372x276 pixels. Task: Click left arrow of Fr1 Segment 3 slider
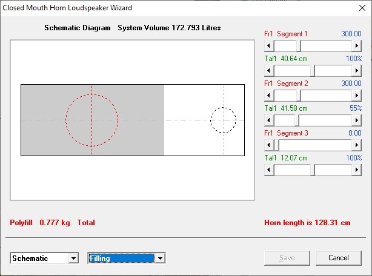pos(269,145)
